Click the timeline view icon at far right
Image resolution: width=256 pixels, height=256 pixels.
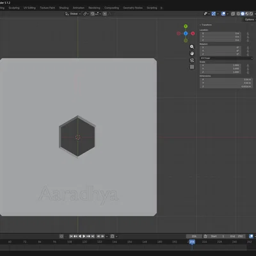point(251,236)
